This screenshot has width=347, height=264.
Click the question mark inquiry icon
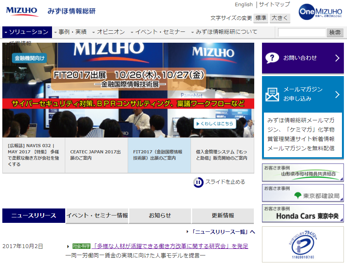[272, 58]
